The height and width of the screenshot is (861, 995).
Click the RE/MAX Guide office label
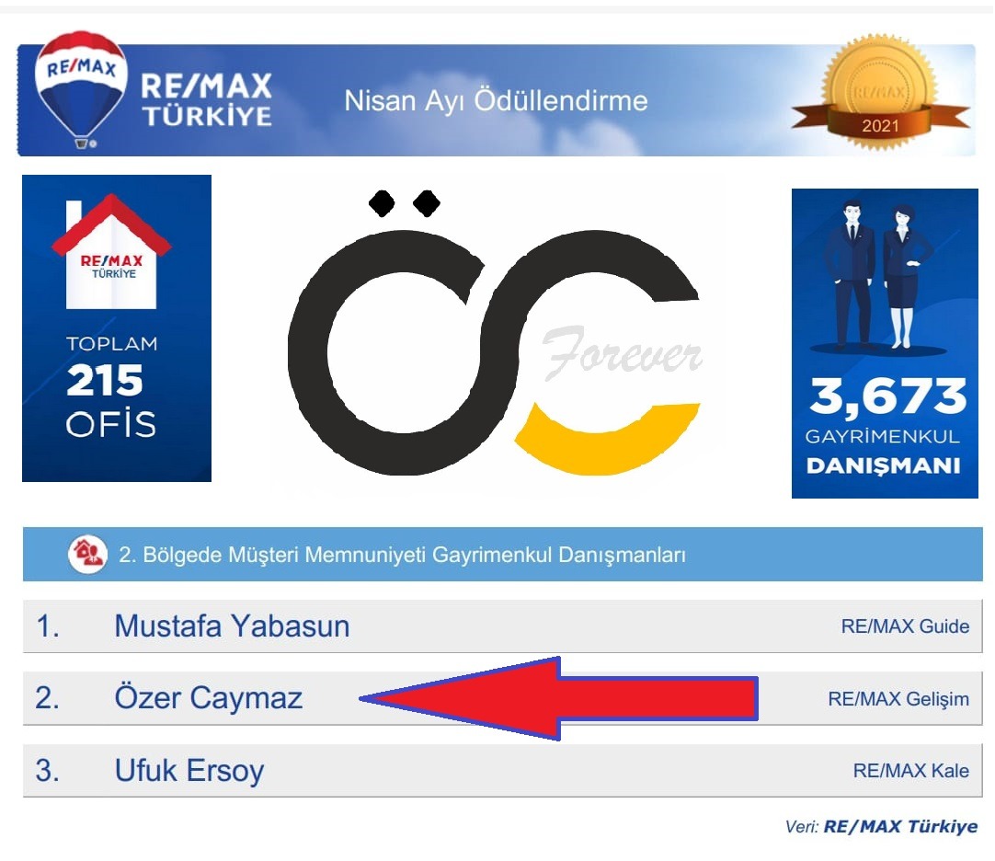905,626
